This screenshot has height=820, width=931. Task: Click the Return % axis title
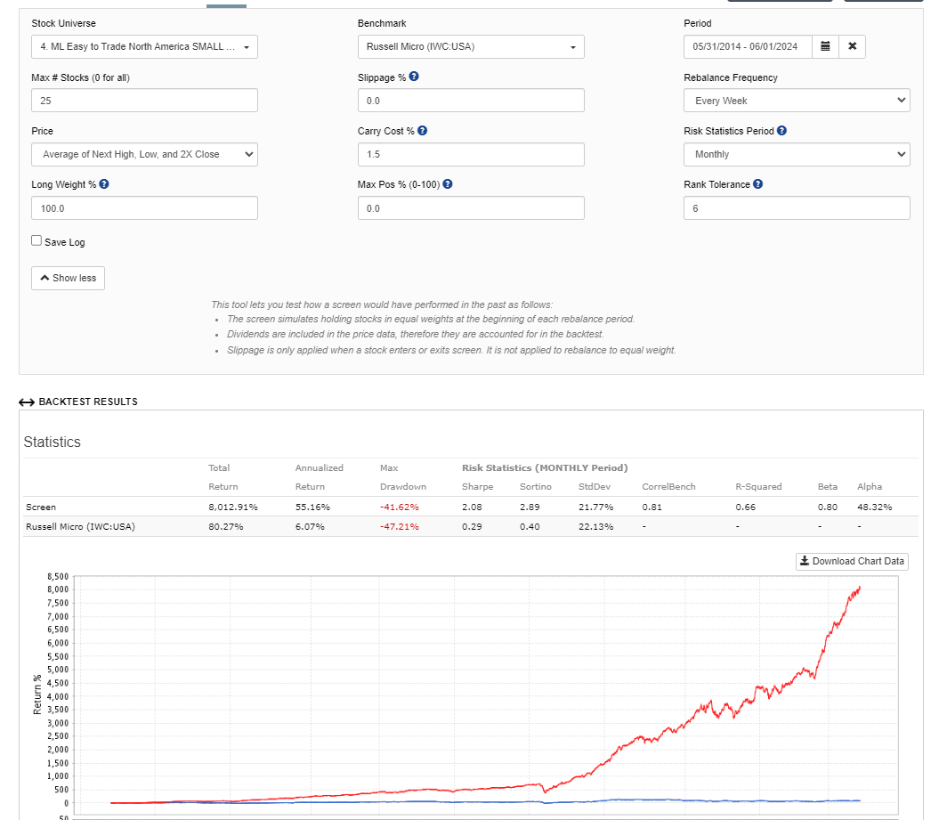(x=37, y=694)
